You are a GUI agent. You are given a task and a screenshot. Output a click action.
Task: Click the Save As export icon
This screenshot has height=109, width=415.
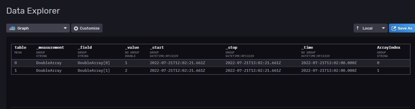click(x=394, y=28)
